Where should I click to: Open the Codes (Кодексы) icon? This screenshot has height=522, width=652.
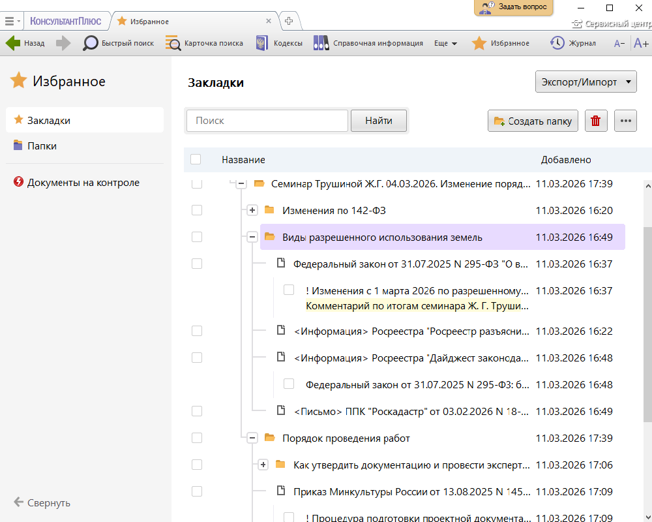(x=262, y=43)
